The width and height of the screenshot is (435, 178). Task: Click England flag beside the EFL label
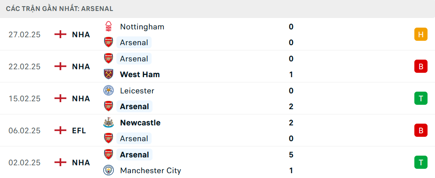tap(60, 130)
